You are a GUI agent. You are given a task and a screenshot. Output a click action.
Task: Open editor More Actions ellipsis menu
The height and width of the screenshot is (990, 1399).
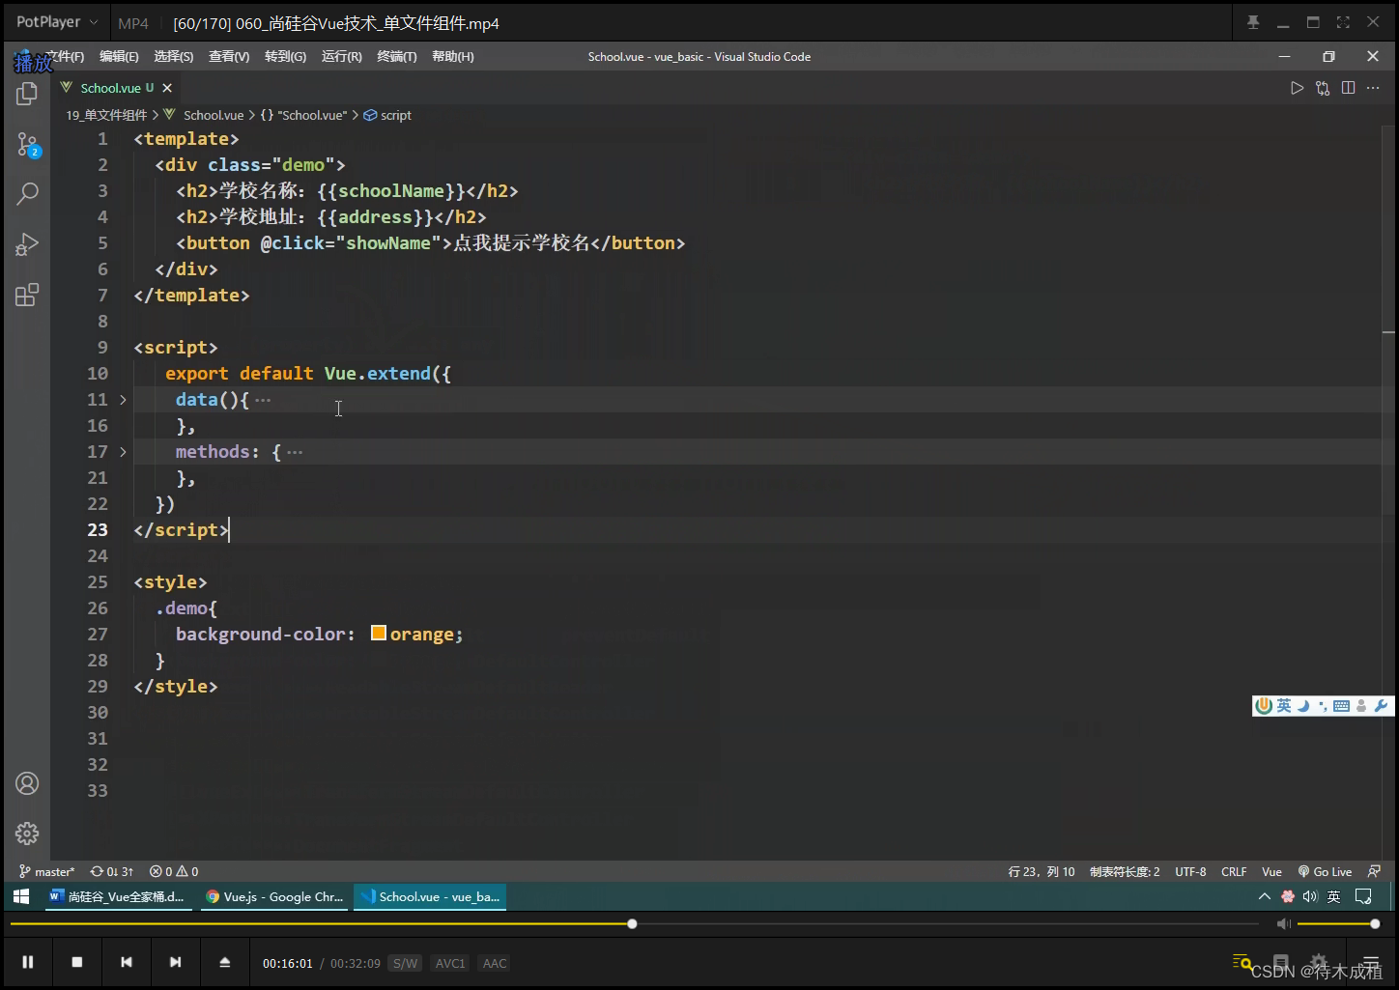point(1373,88)
